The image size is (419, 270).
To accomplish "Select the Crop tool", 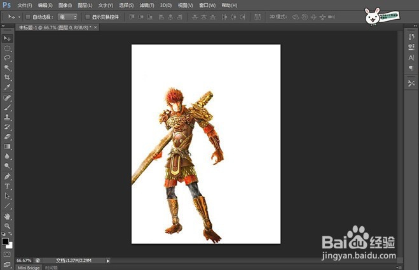I will point(7,77).
